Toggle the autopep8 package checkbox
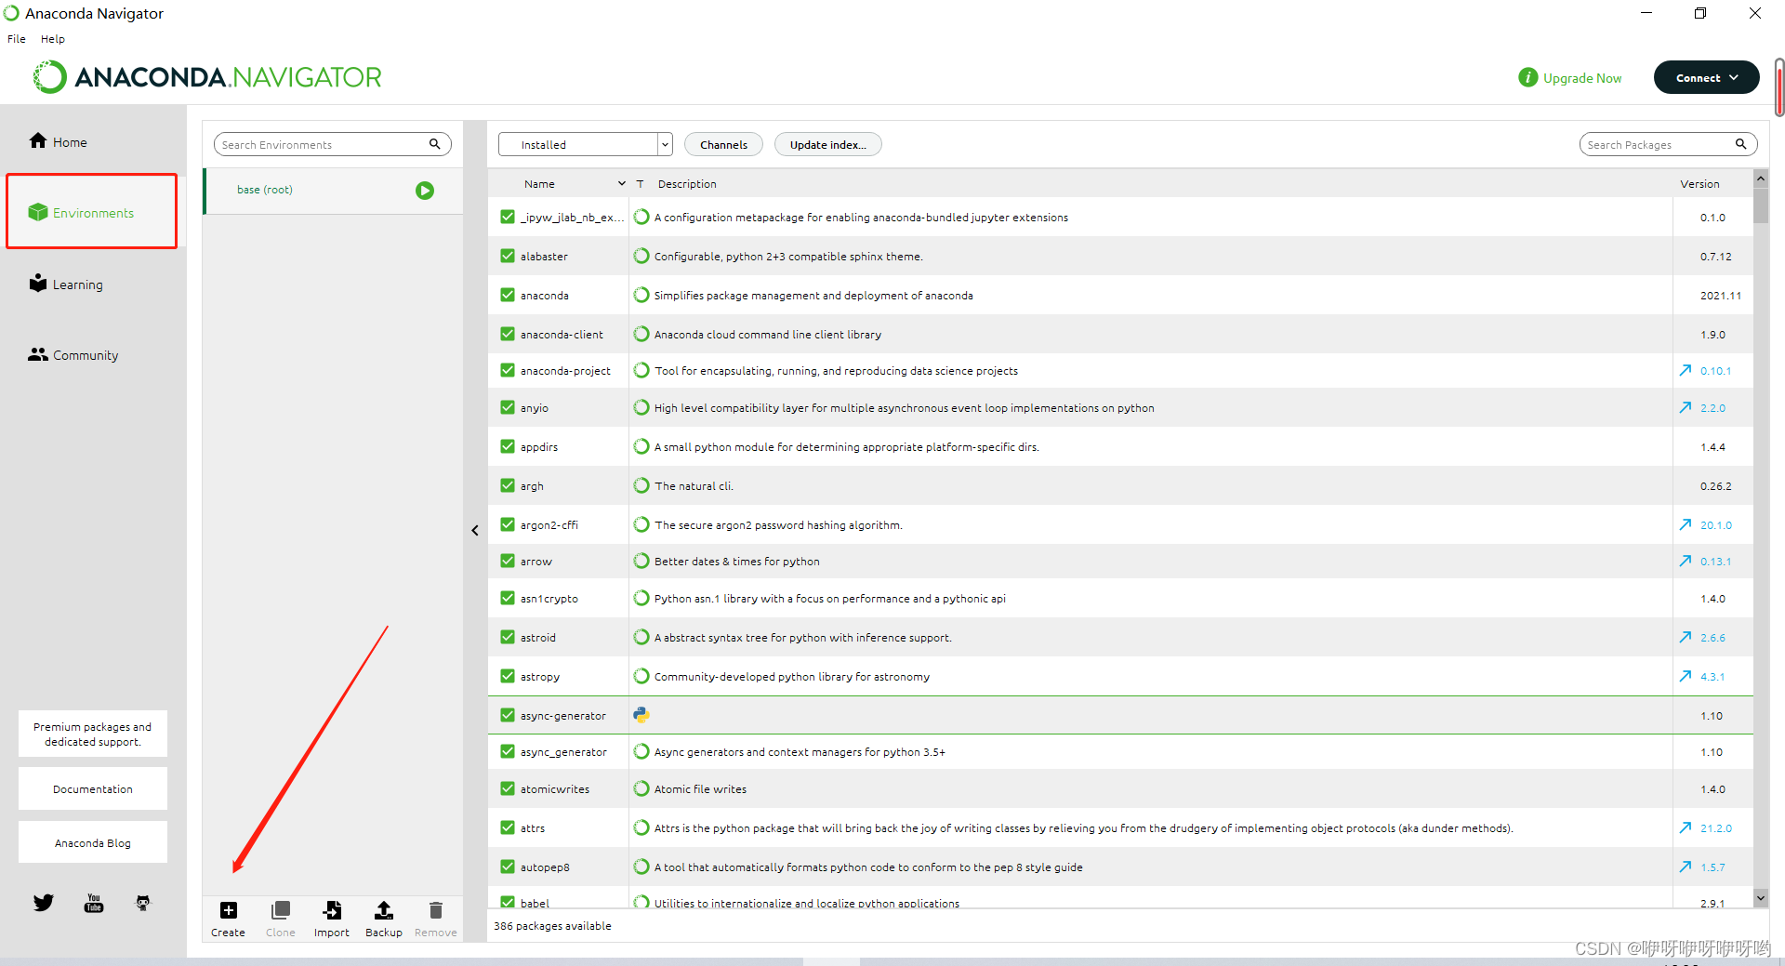1785x966 pixels. [508, 867]
